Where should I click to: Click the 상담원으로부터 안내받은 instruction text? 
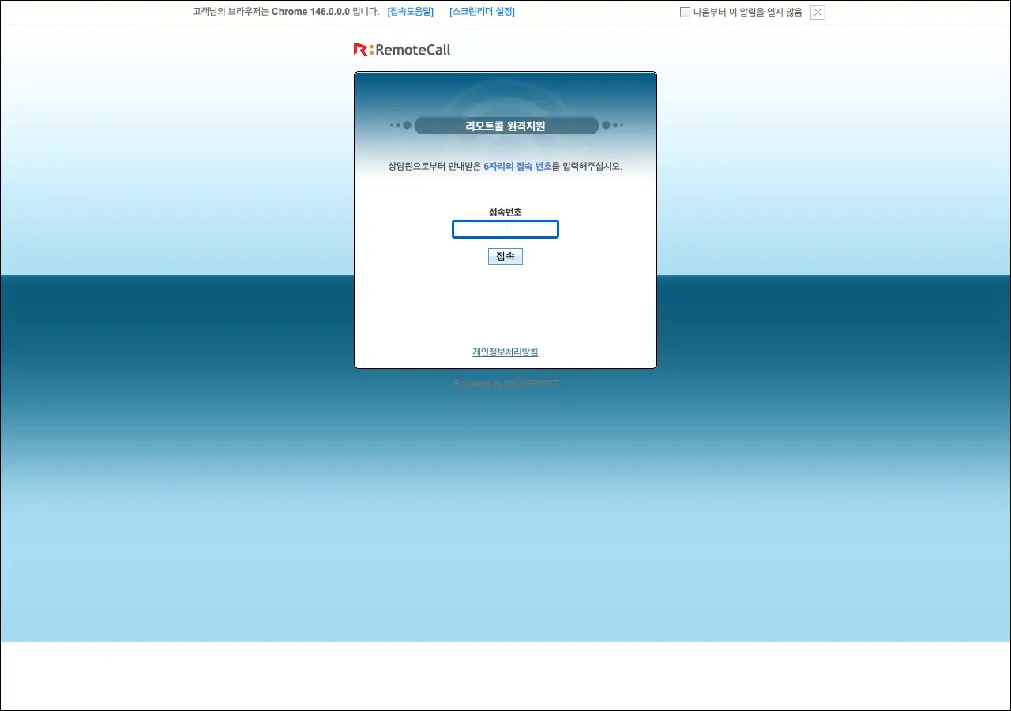(x=434, y=167)
